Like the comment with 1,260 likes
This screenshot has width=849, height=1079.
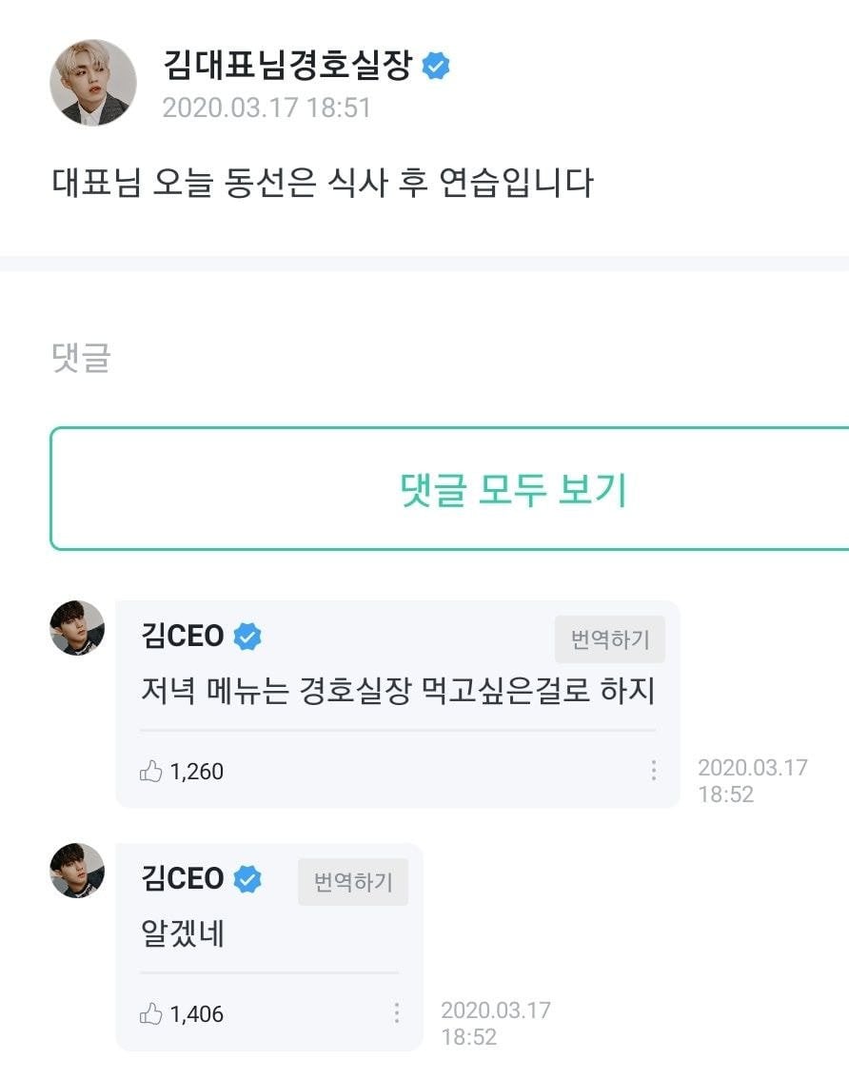pos(151,772)
